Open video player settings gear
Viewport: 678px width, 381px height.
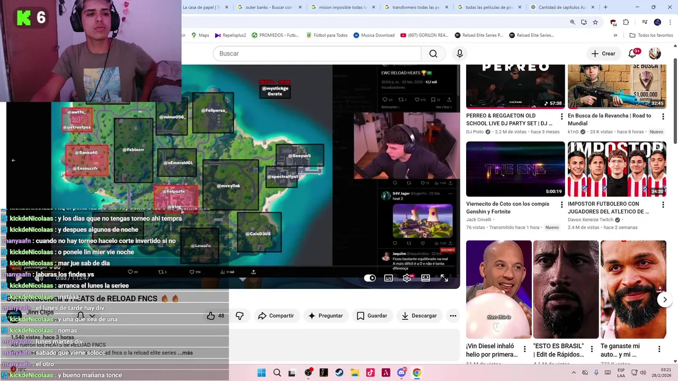(407, 278)
